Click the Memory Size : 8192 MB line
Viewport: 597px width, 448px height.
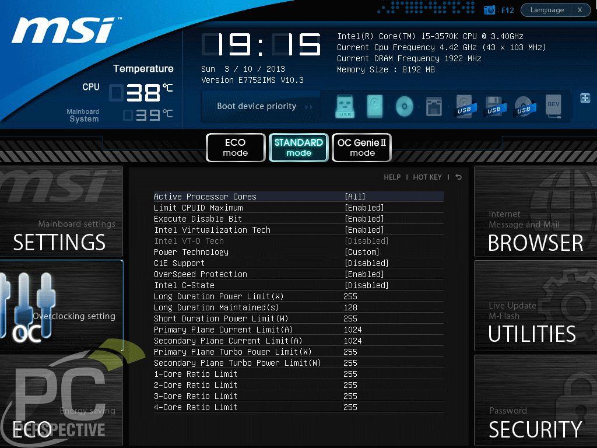click(x=386, y=69)
